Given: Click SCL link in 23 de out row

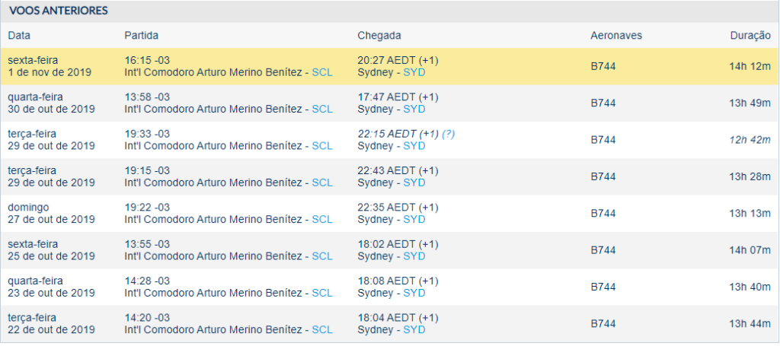Looking at the screenshot, I should pos(322,293).
